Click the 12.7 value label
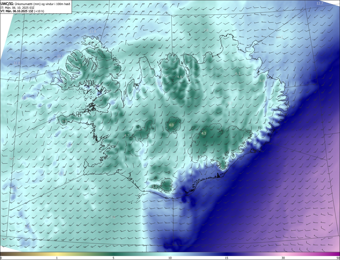The image size is (340, 260). (x=320, y=3)
